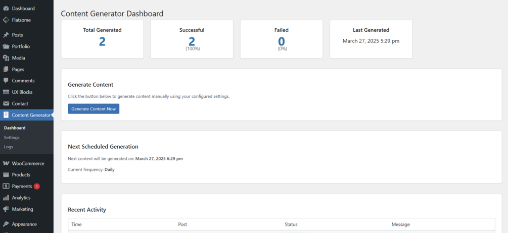Viewport: 508px width, 233px height.
Task: Click the Analytics bar chart icon
Action: point(6,198)
